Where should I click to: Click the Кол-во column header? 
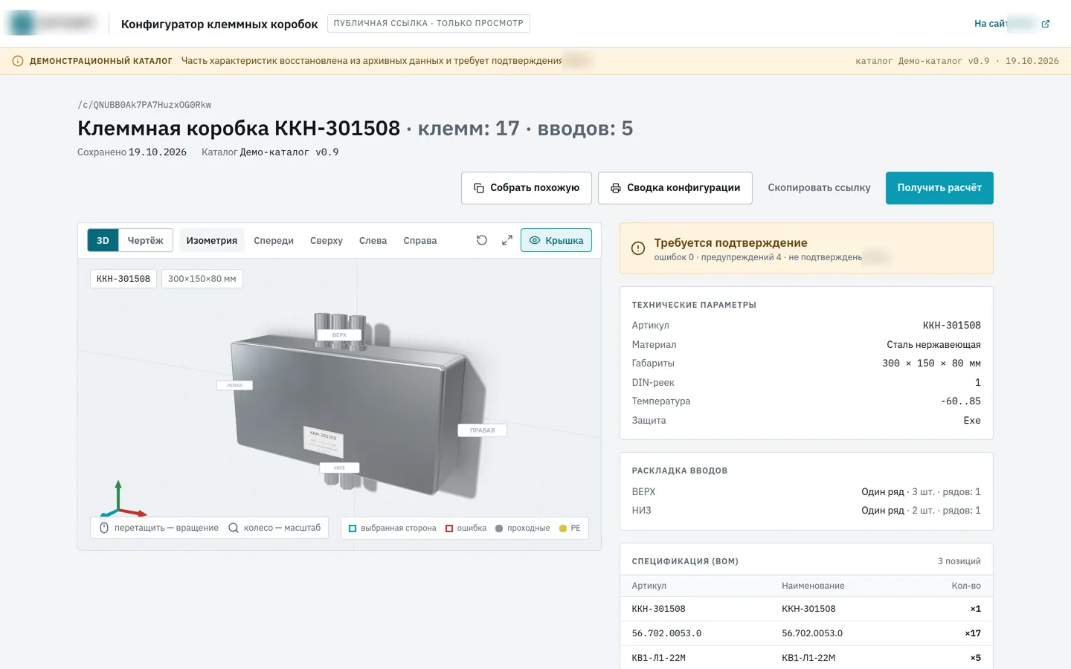tap(966, 586)
